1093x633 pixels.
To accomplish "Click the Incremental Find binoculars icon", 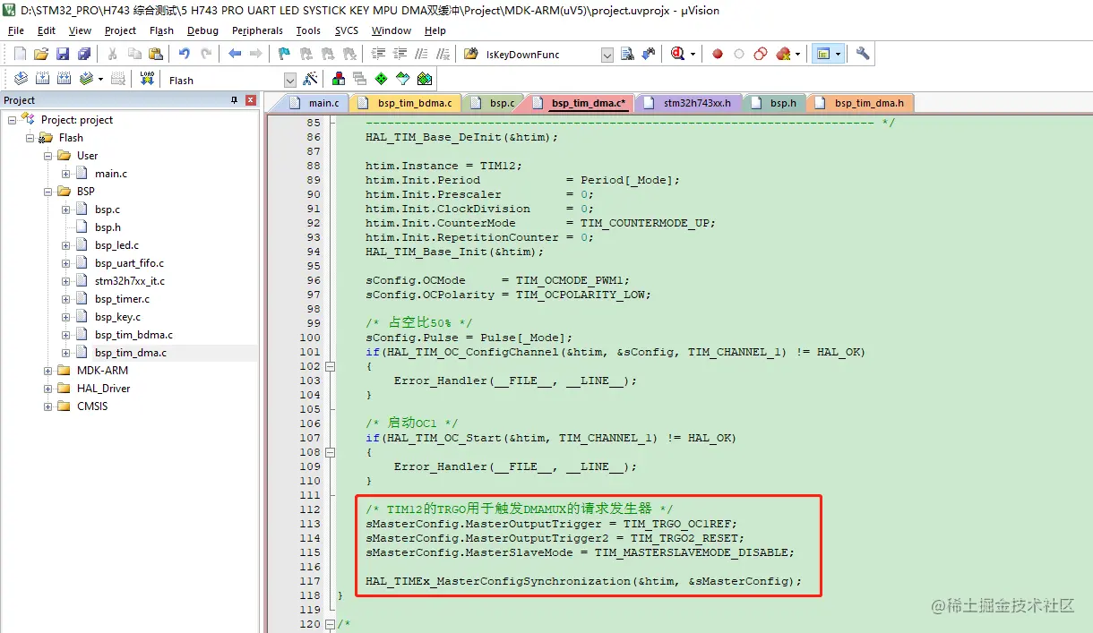I will click(649, 54).
